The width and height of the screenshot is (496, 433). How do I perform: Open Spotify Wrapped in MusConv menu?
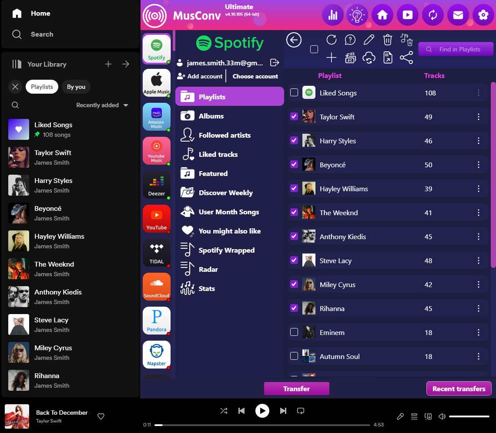230,250
